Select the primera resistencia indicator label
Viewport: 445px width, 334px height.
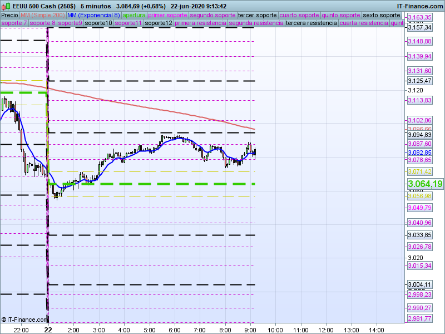tap(200, 23)
